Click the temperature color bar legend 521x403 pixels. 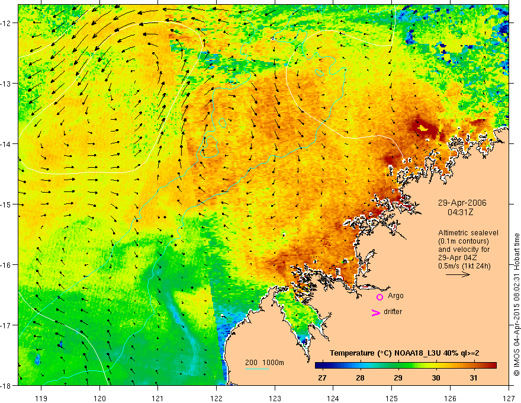click(x=406, y=366)
